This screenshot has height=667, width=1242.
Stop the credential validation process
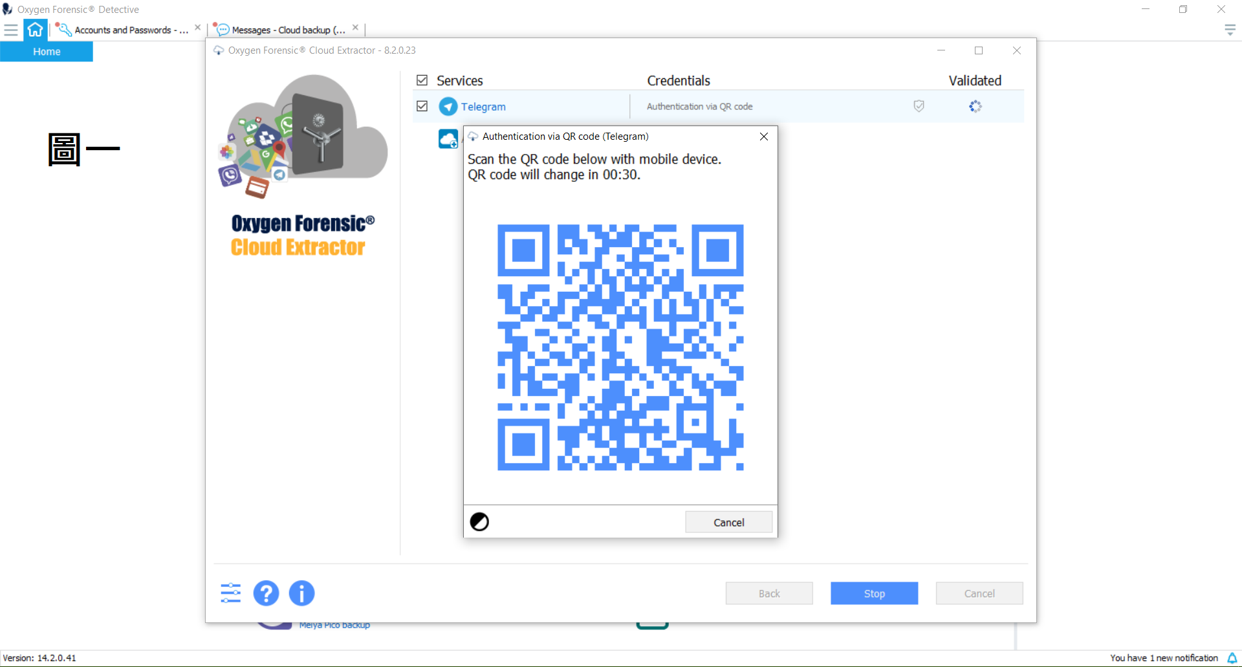click(874, 593)
